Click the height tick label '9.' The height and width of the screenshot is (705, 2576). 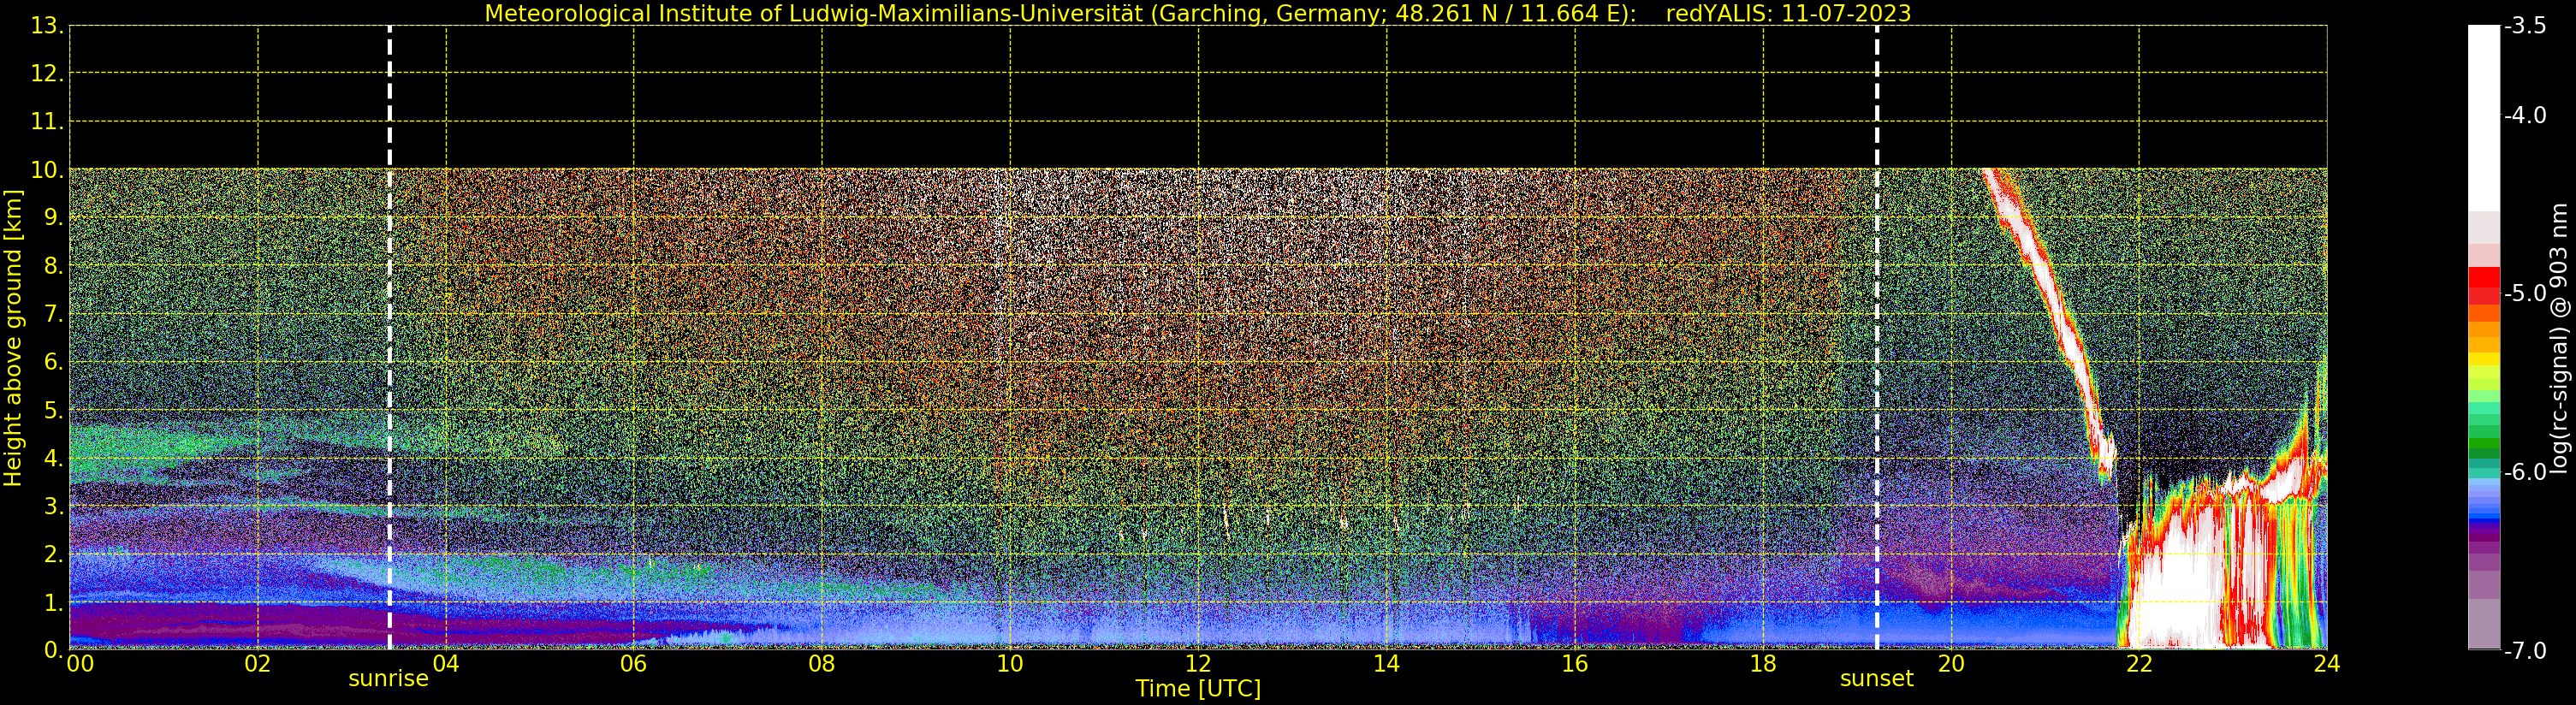(53, 218)
